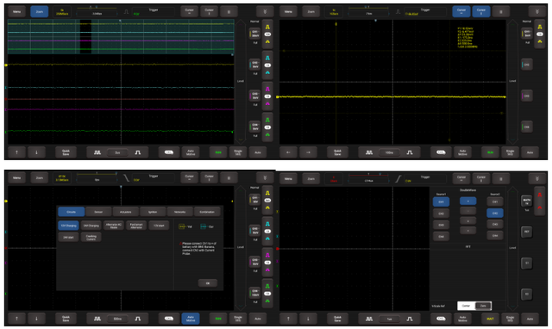The height and width of the screenshot is (329, 552).
Task: Click falling-edge trigger icon, bottom-left scope
Action: (126, 178)
